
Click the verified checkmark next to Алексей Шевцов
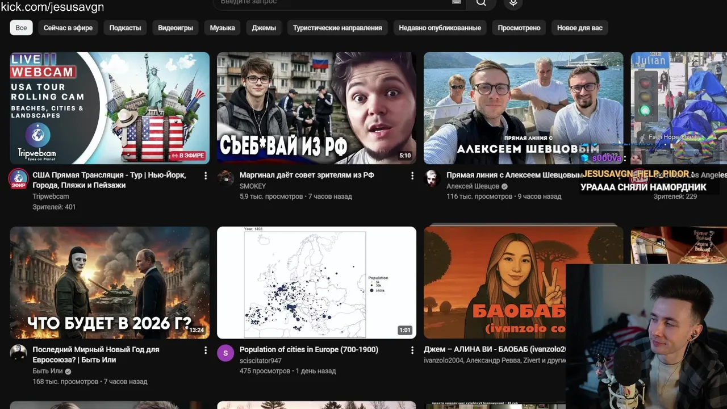point(504,186)
